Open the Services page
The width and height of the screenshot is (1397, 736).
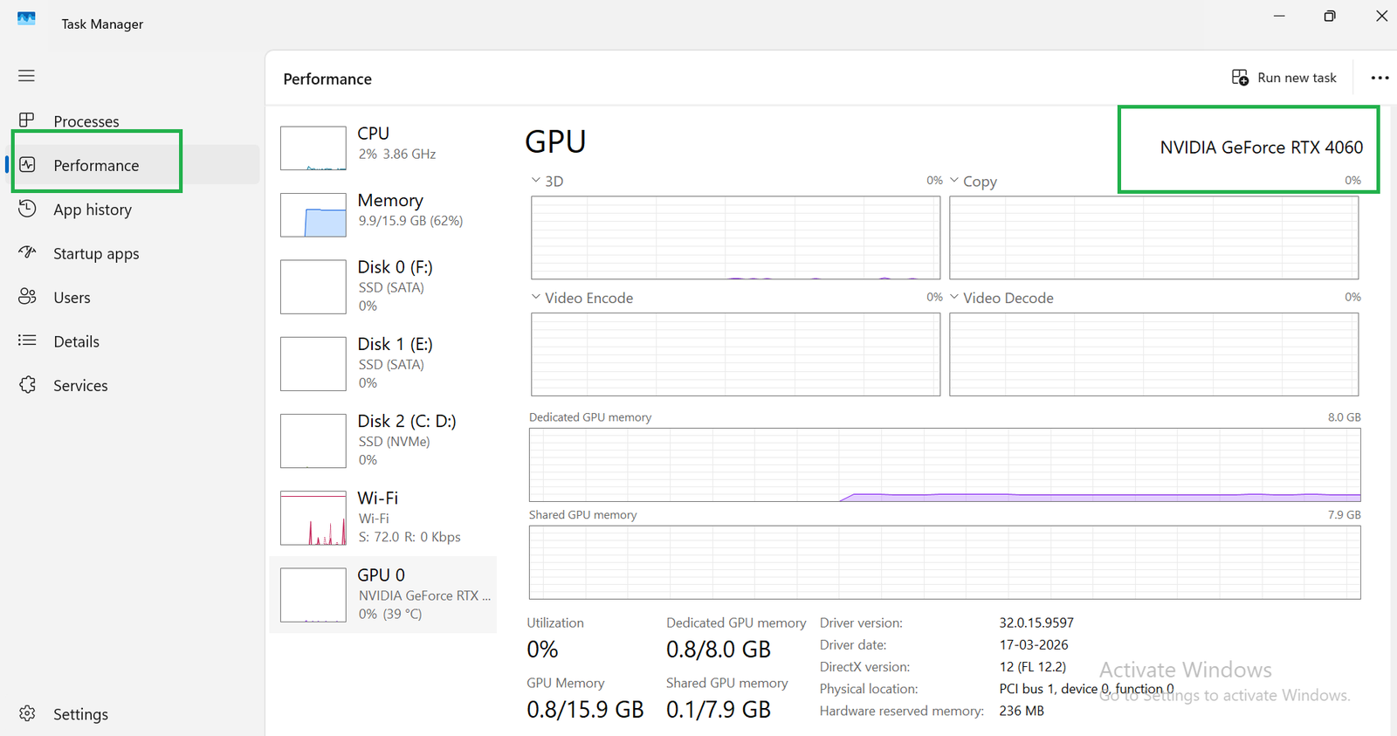(x=80, y=386)
